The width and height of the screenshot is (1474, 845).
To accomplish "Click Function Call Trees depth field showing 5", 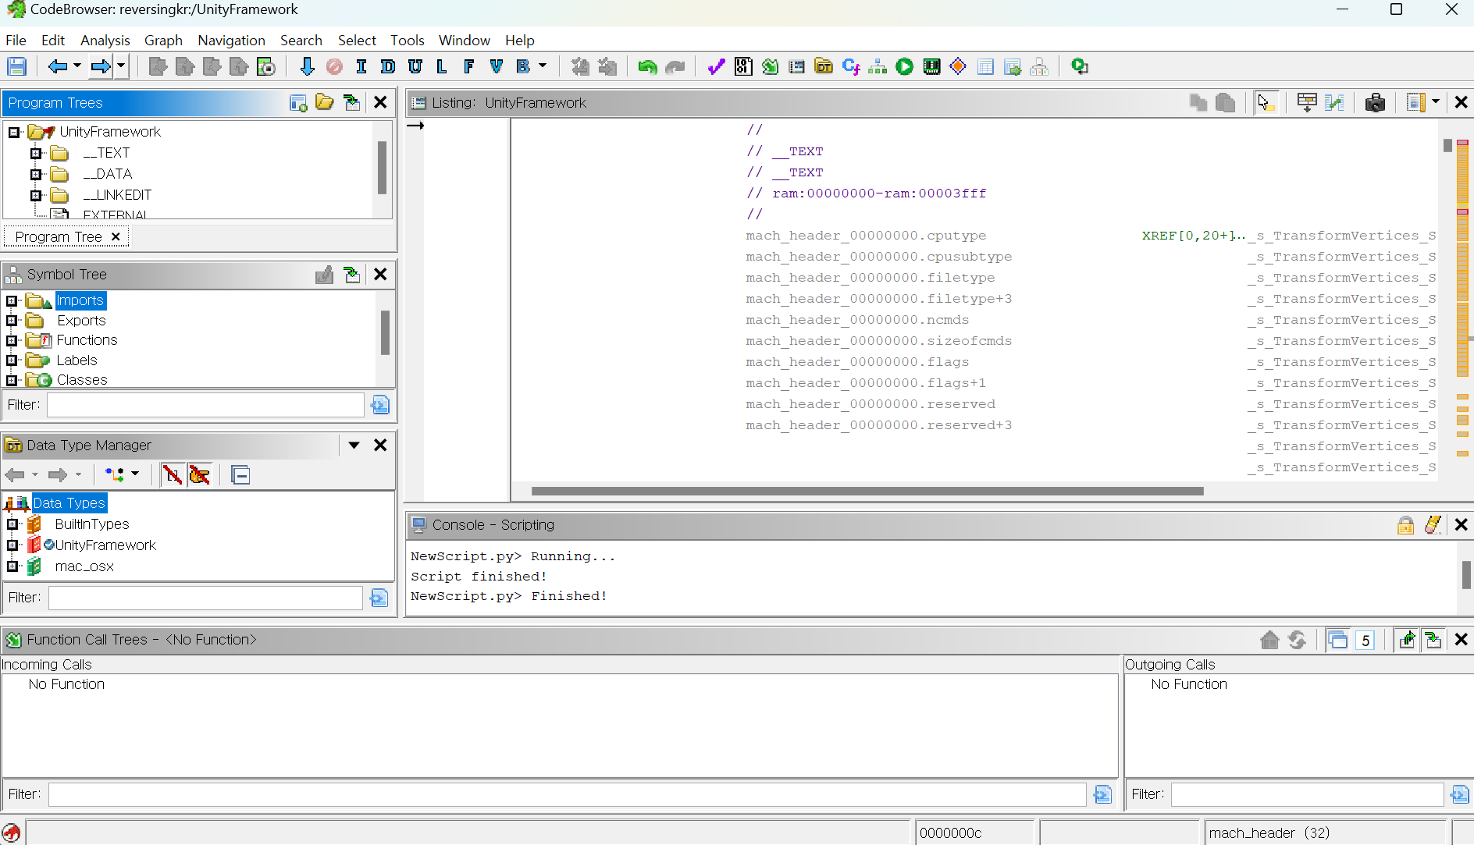I will coord(1365,641).
